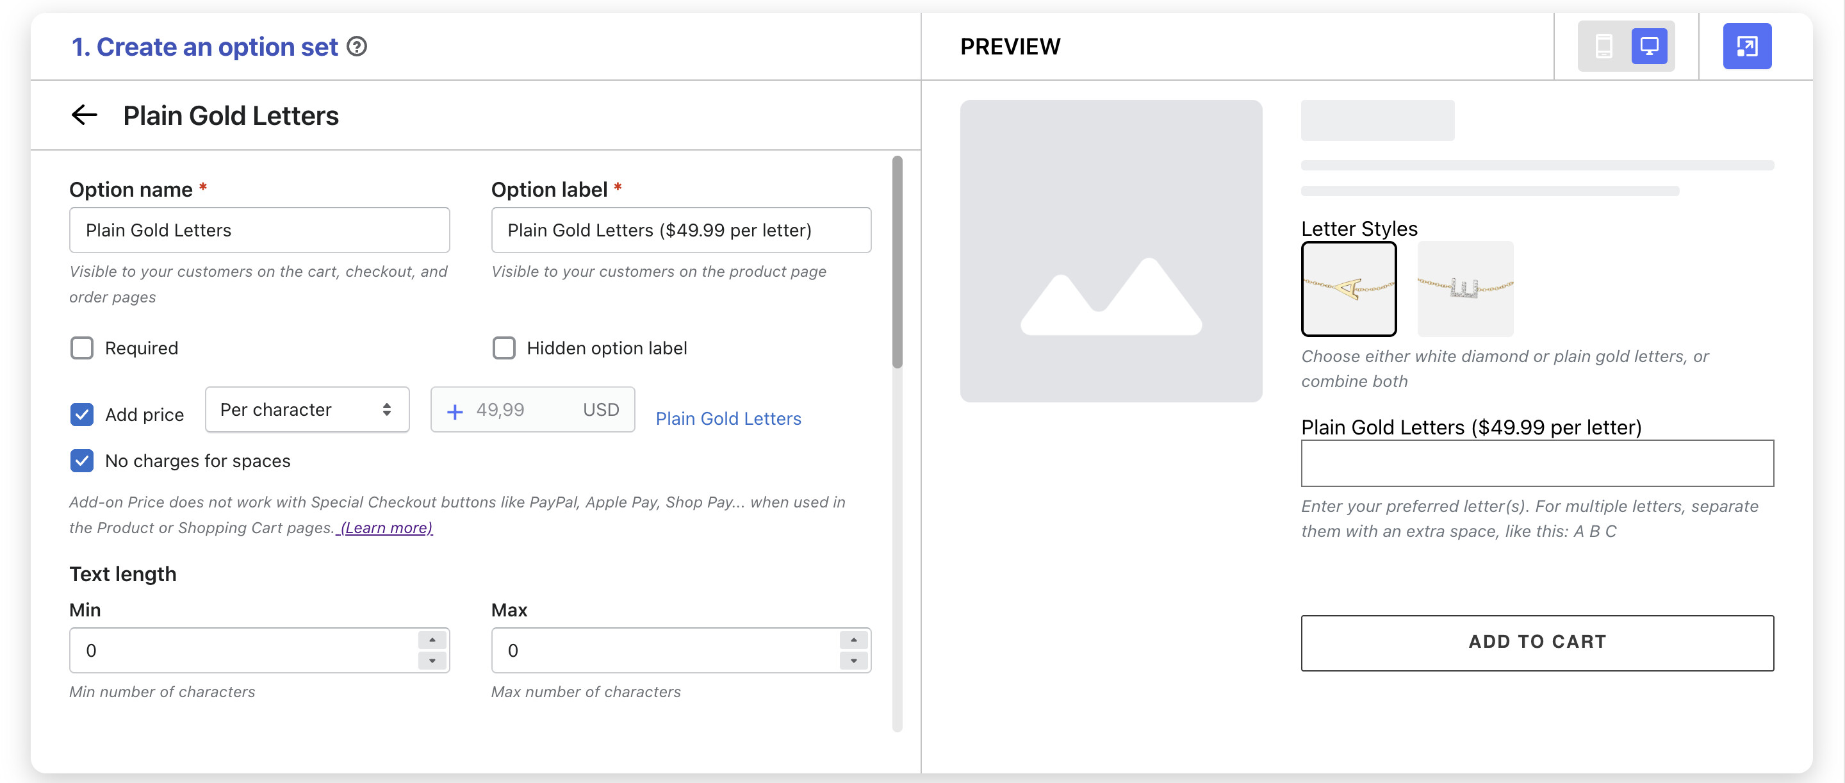This screenshot has width=1845, height=783.
Task: Switch preview to desktop monitor view
Action: [1649, 47]
